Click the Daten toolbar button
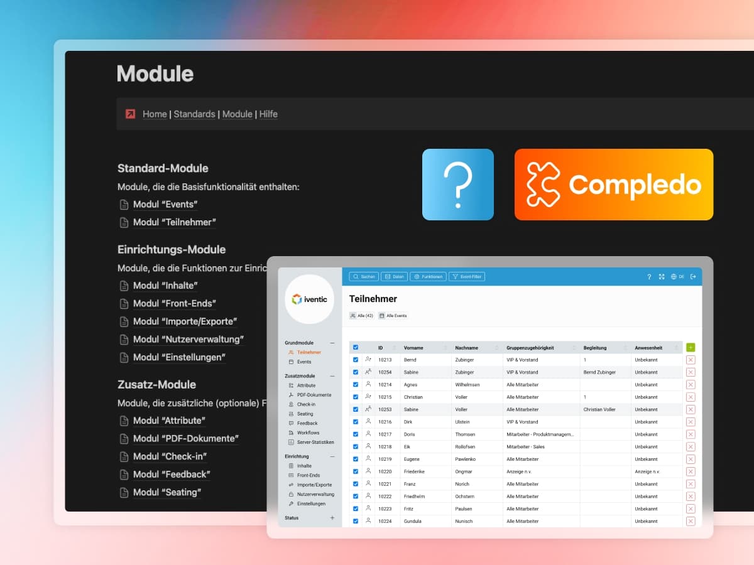This screenshot has width=754, height=565. [395, 276]
